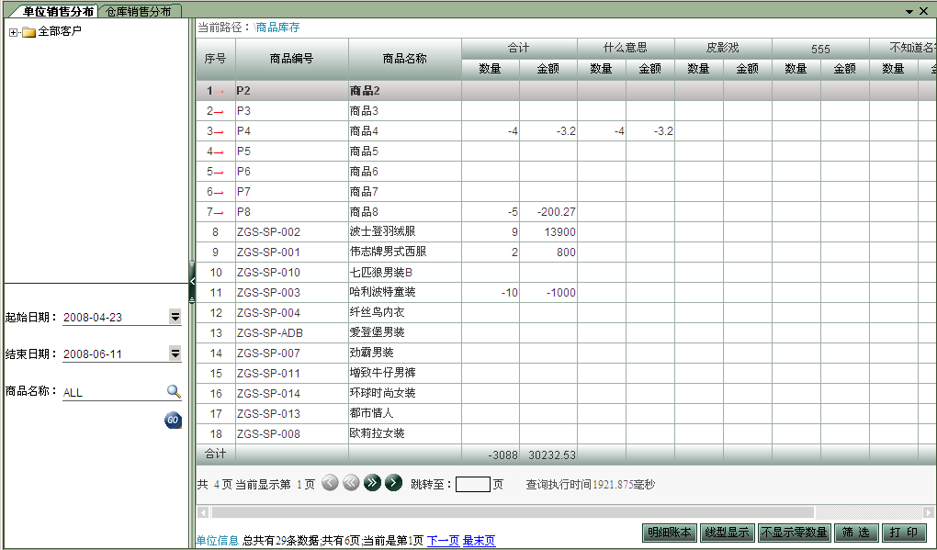Expand the 全部客户 tree node

pyautogui.click(x=13, y=32)
